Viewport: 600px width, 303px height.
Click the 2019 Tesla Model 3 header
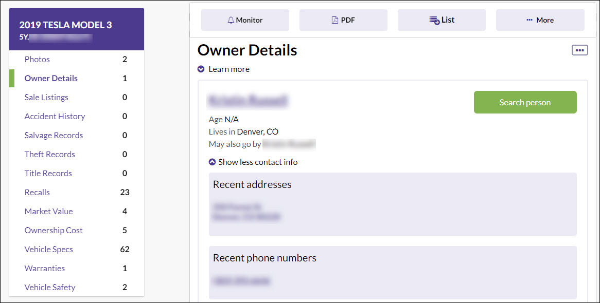point(77,29)
